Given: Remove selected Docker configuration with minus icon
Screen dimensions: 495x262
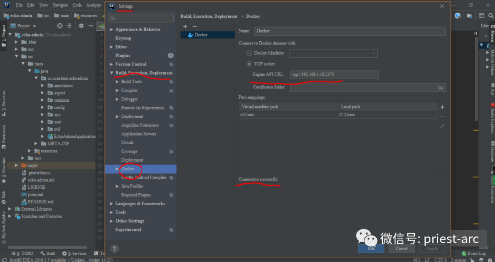Looking at the screenshot, I should [x=194, y=27].
